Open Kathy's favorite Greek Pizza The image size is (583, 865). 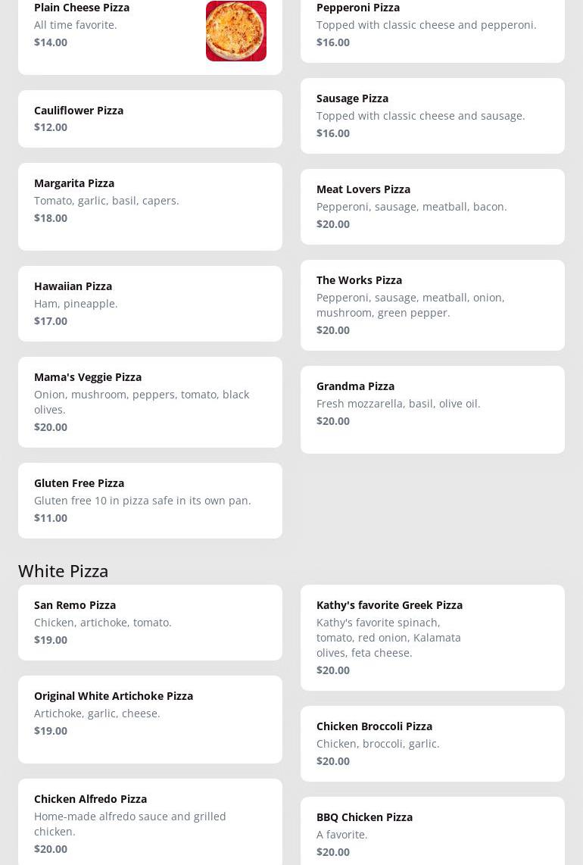[432, 638]
